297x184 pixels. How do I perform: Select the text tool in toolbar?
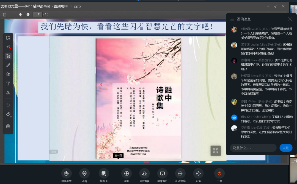tap(8, 84)
